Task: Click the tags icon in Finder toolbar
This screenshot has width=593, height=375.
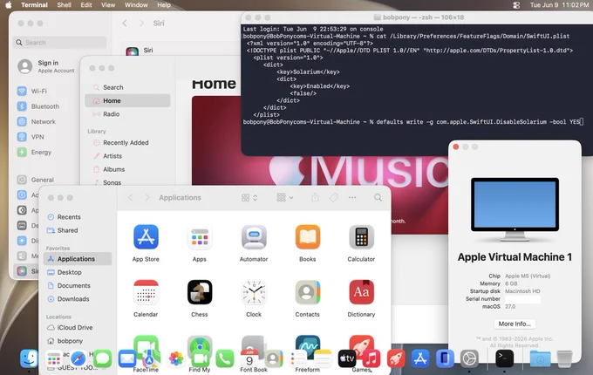Action: [333, 197]
